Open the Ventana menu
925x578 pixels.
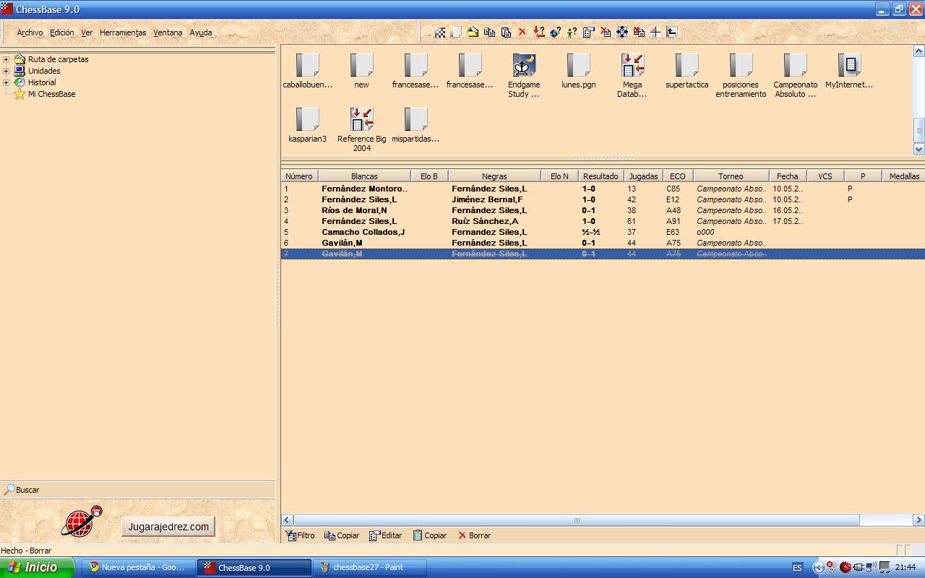pos(168,33)
